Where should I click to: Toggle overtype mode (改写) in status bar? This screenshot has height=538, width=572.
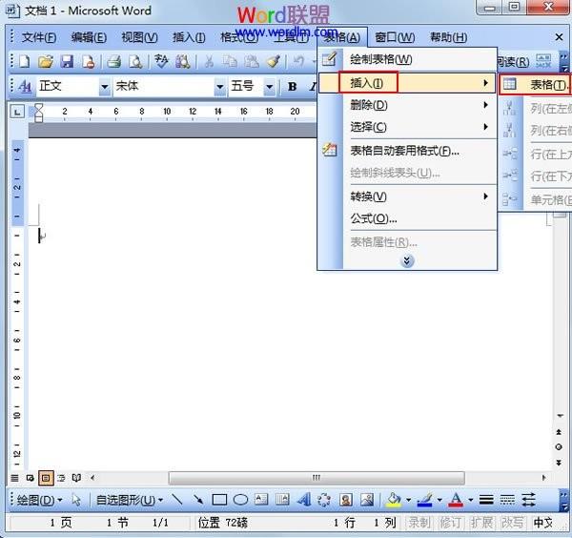(512, 523)
